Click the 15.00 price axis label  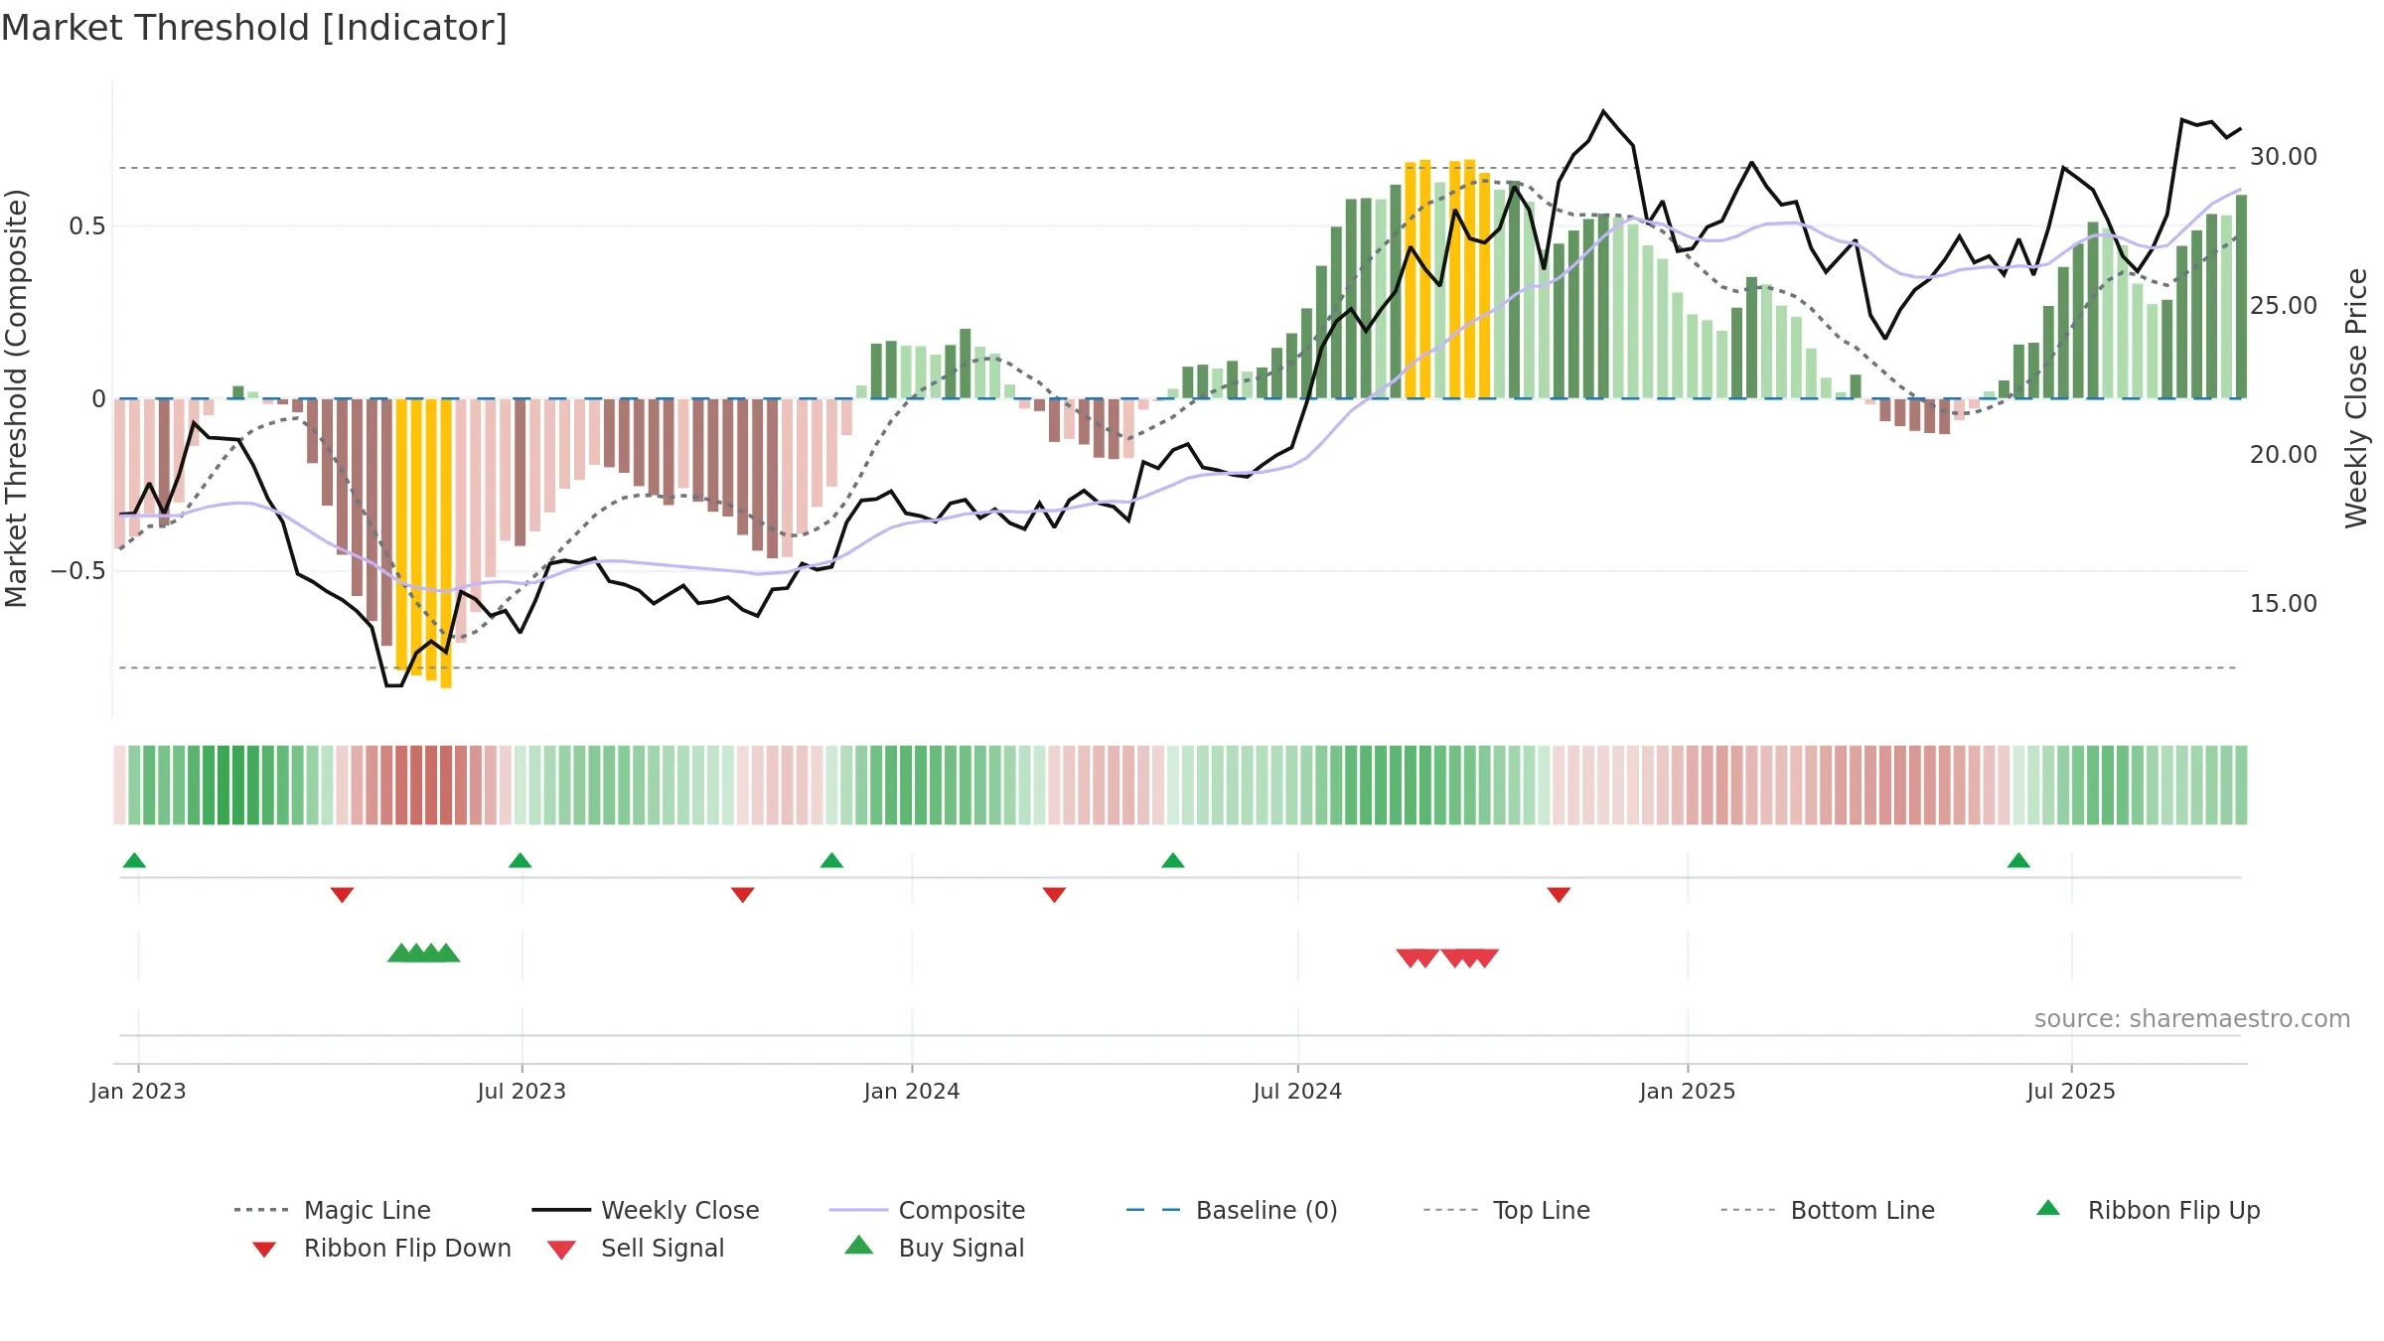(x=2283, y=604)
